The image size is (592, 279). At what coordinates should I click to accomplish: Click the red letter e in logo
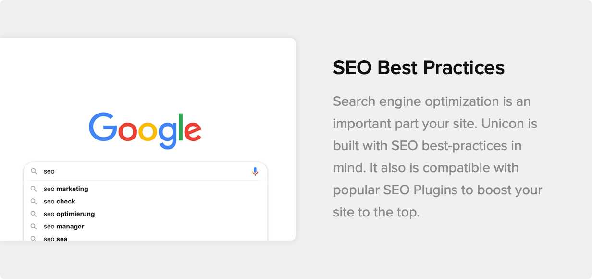coord(193,130)
